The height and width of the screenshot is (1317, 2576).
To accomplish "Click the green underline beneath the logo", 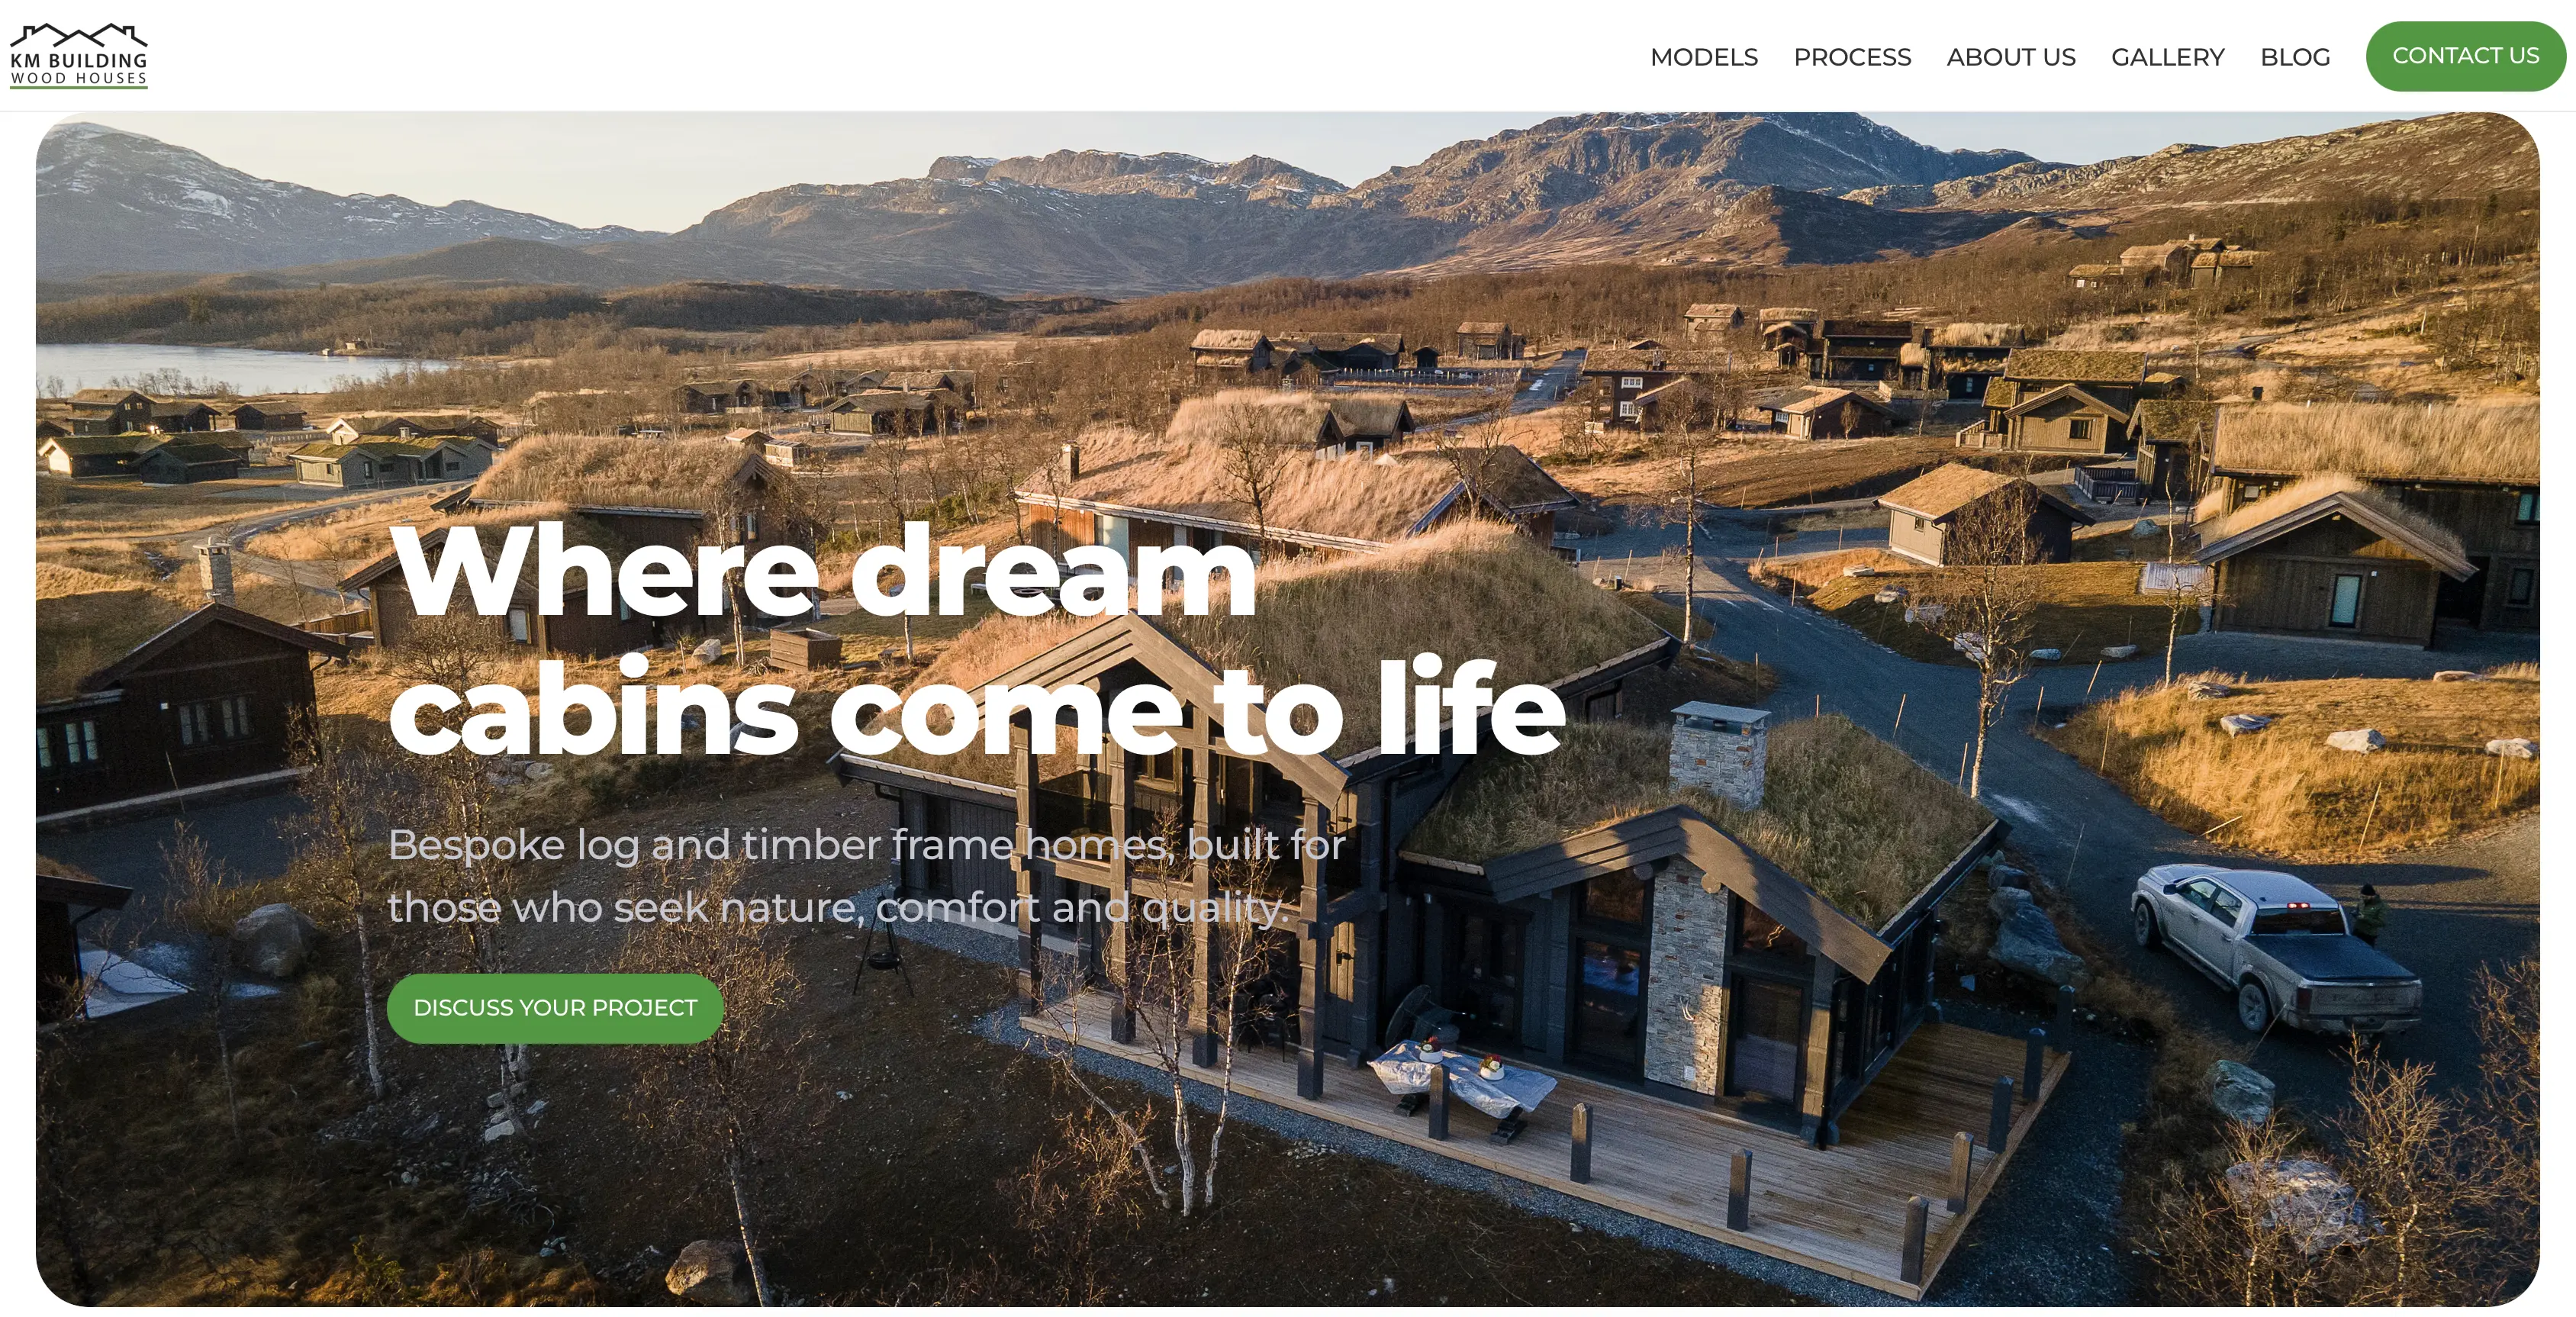I will (x=79, y=88).
